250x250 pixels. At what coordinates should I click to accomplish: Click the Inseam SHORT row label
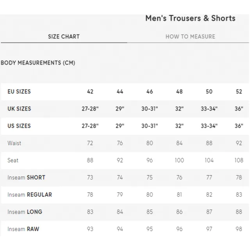[x=27, y=177]
